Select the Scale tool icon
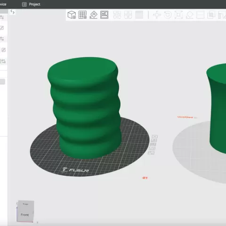The width and height of the screenshot is (226, 226). coord(178,15)
